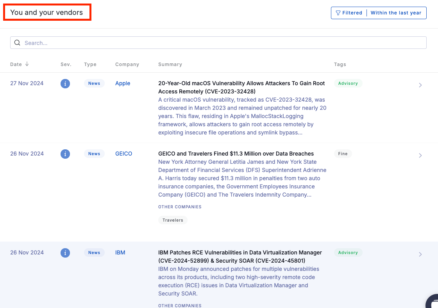Viewport: 438px width, 308px height.
Task: Click the 26 Nov 2024 date for GEICO
Action: click(x=27, y=154)
